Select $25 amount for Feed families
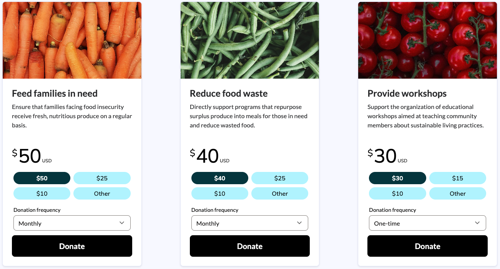 point(102,178)
